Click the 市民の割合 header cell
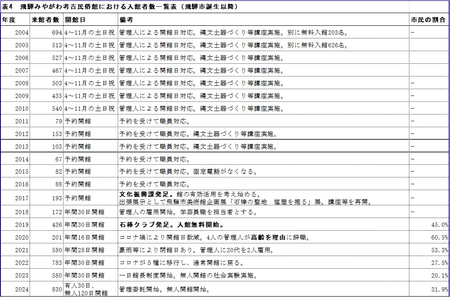Image resolution: width=450 pixels, height=297 pixels. [x=428, y=20]
